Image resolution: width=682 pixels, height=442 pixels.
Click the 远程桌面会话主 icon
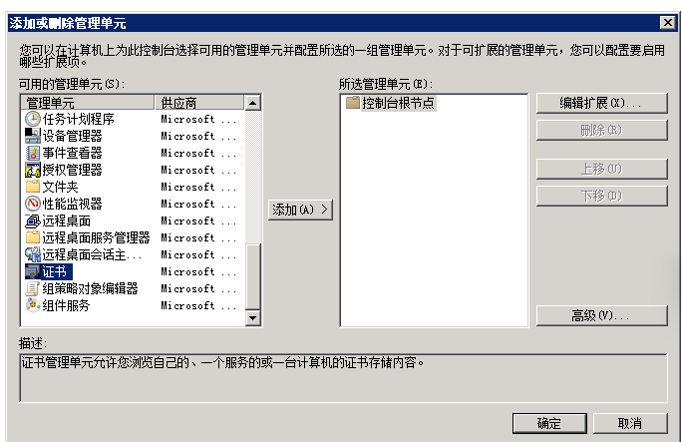point(33,254)
